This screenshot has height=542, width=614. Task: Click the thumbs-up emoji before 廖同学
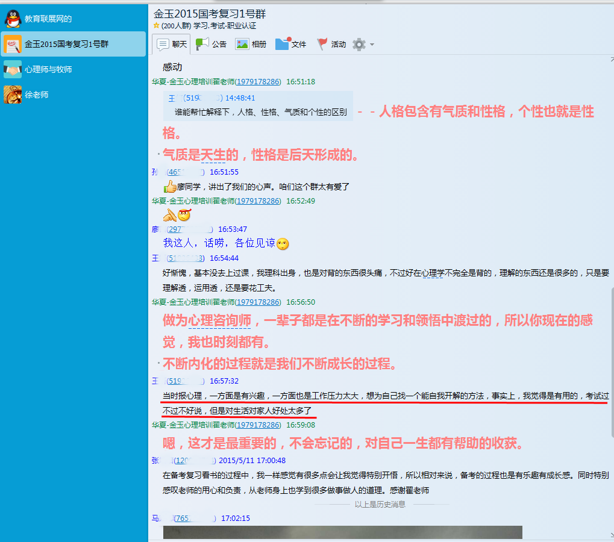169,187
